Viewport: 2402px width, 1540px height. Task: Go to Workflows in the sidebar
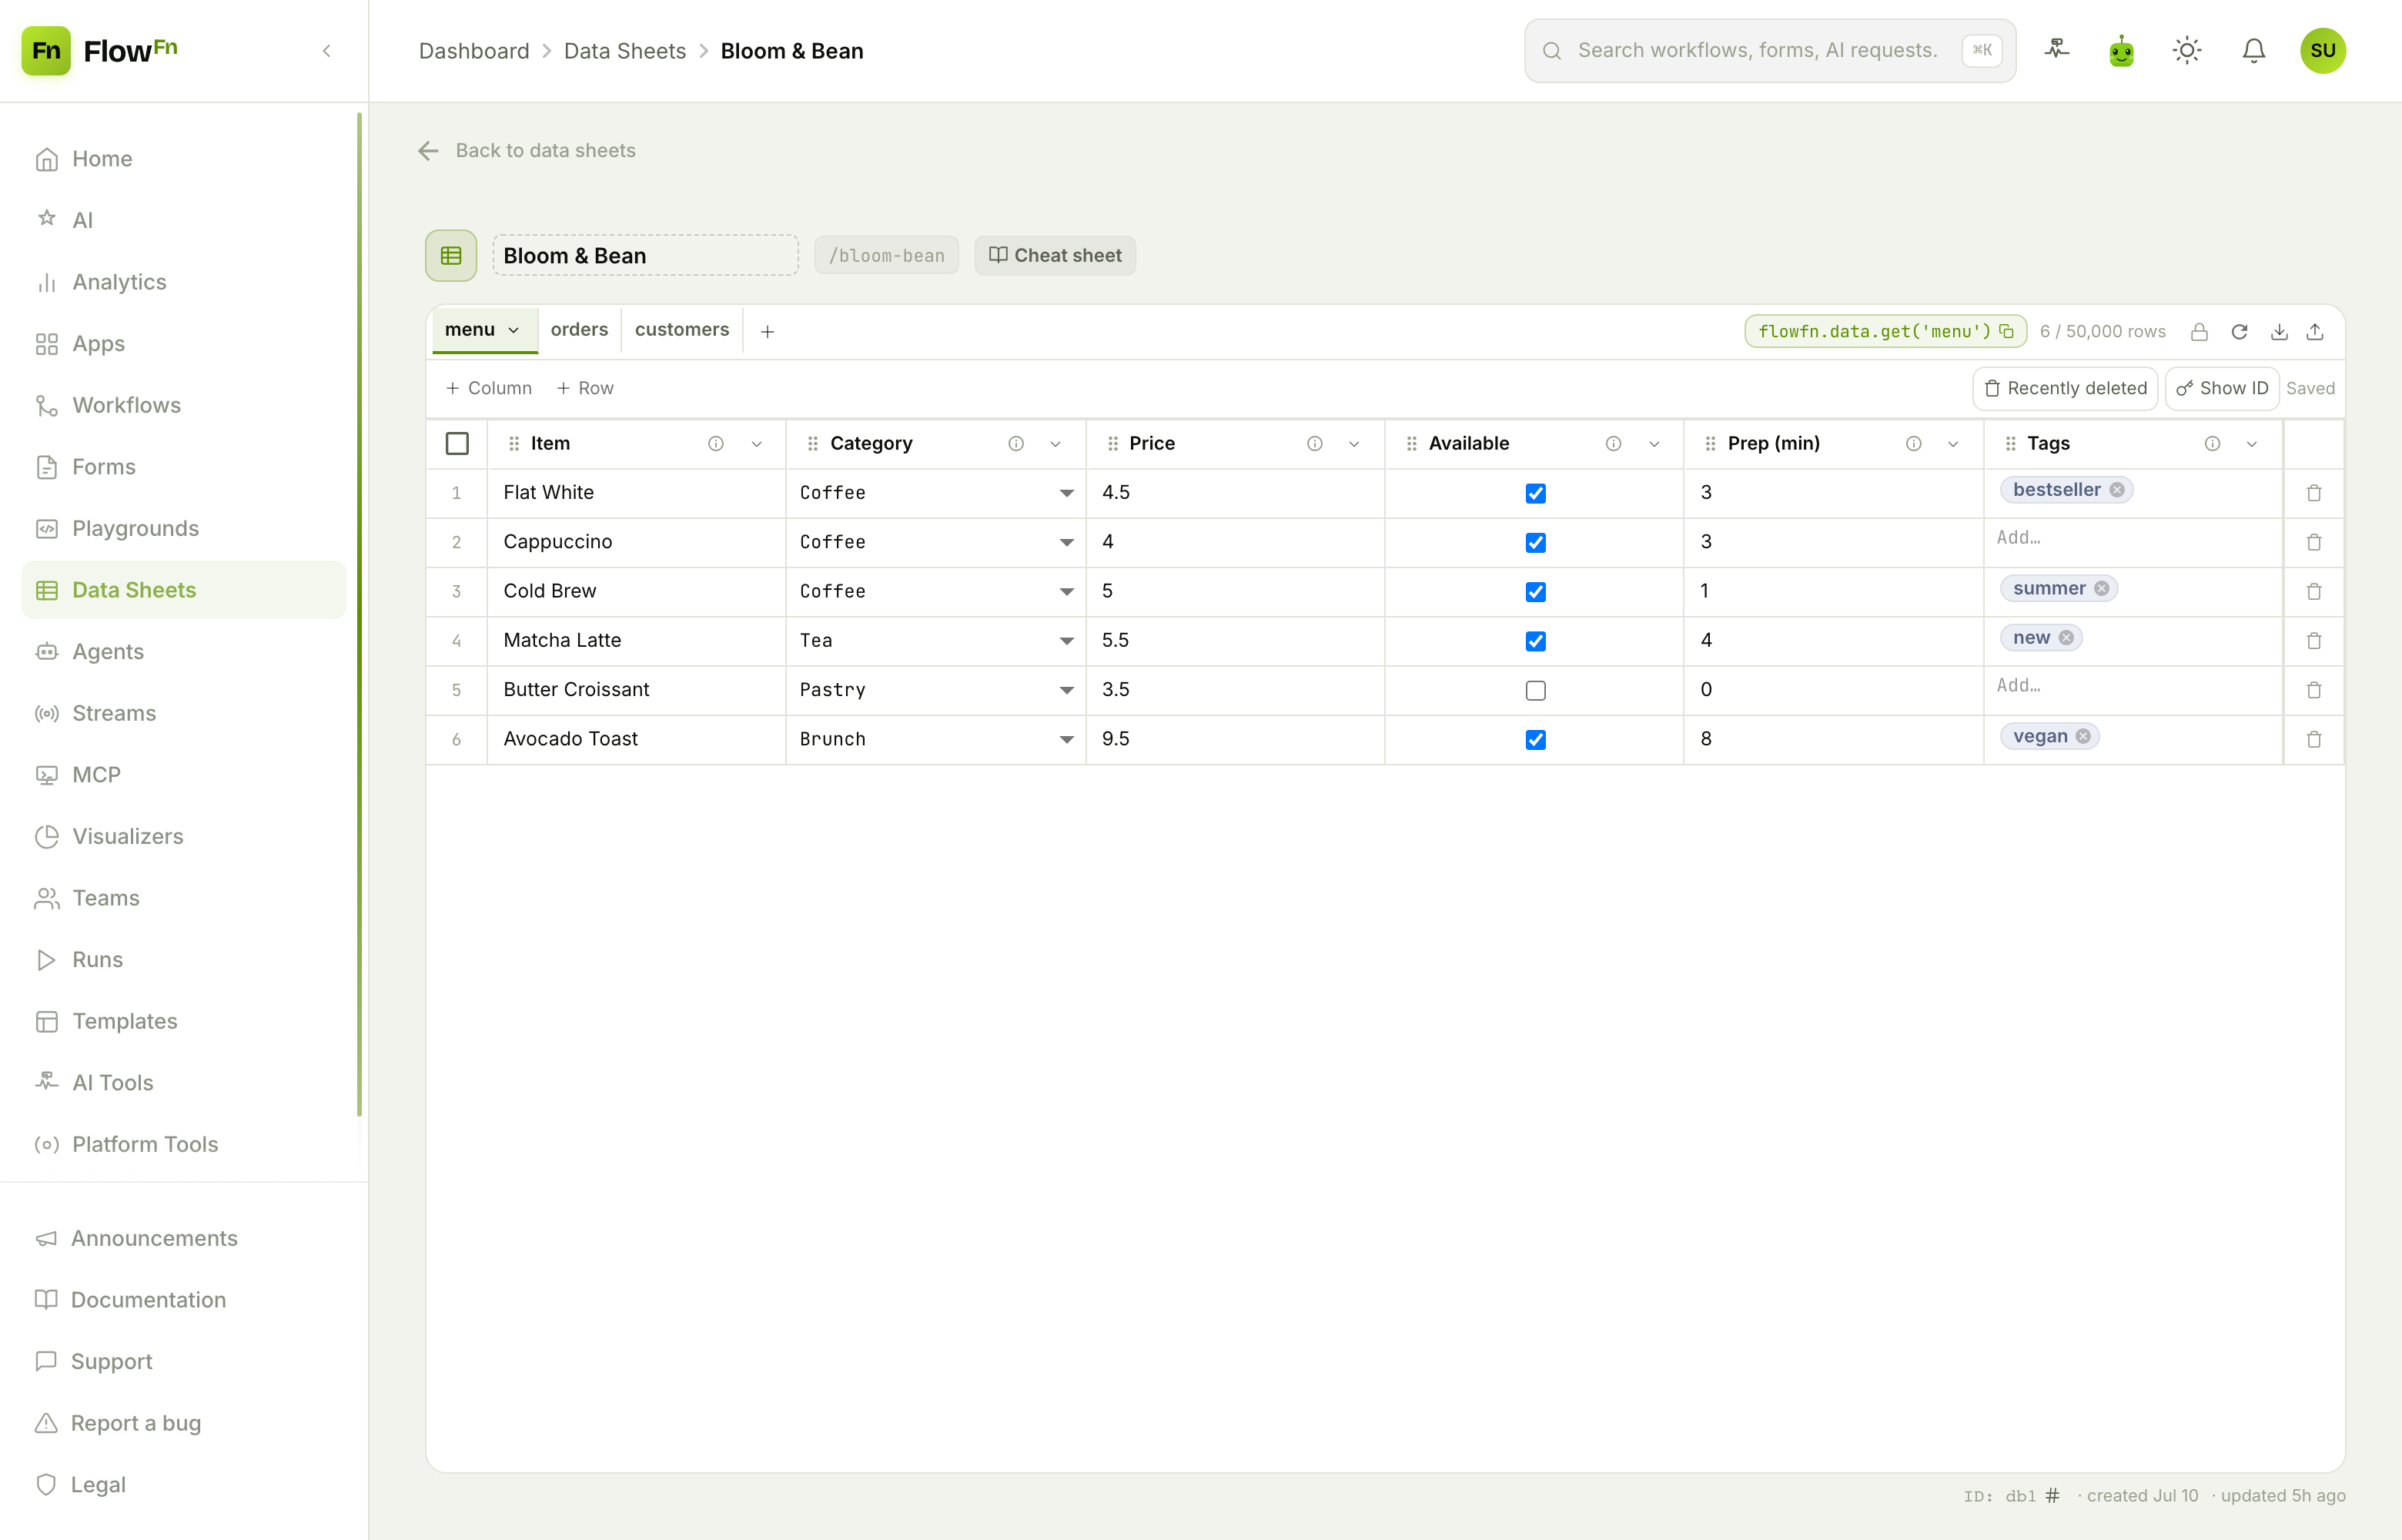point(184,405)
